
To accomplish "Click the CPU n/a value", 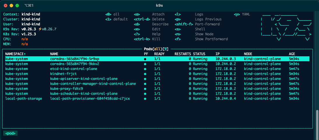I will (x=24, y=39).
